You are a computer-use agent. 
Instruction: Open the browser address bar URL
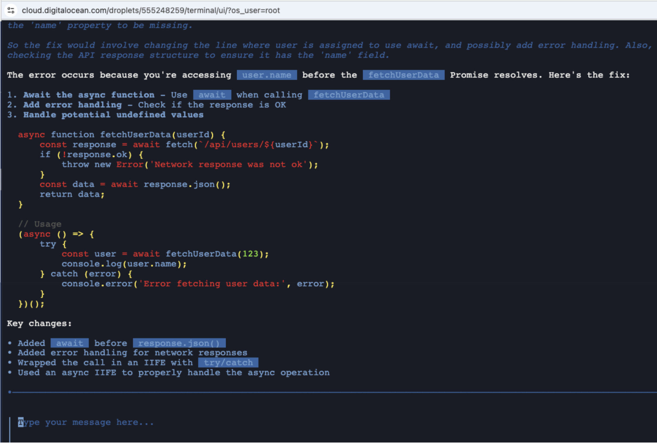151,10
